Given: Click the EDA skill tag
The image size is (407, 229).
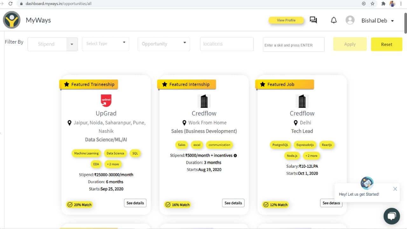Looking at the screenshot, I should point(96,164).
